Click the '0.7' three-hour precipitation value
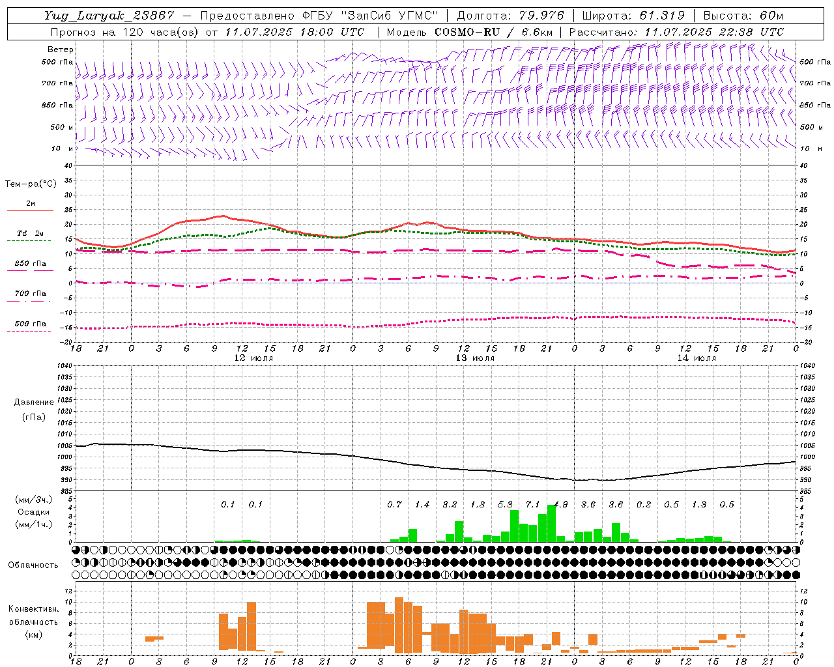The height and width of the screenshot is (667, 834). click(394, 505)
